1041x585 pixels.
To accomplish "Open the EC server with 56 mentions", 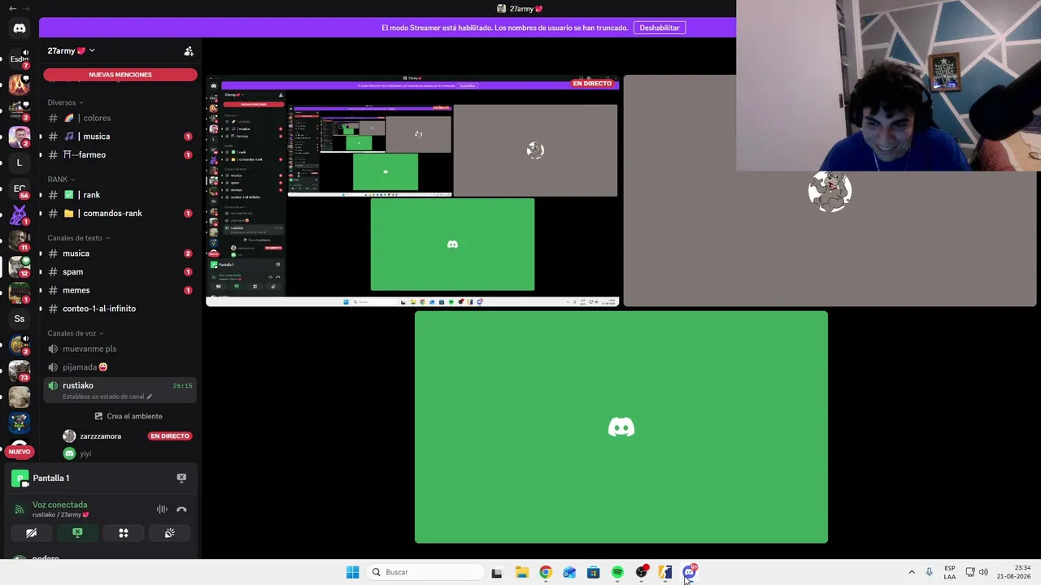I will pyautogui.click(x=20, y=188).
